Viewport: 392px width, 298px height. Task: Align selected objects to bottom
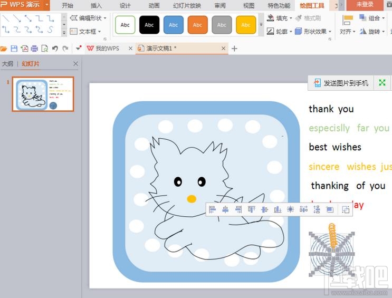pos(278,209)
